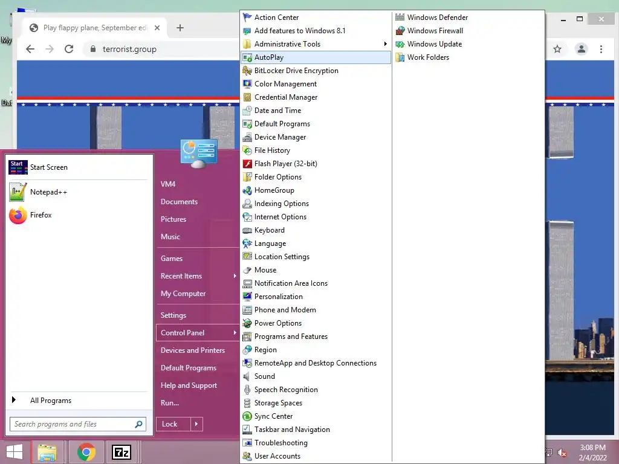Image resolution: width=619 pixels, height=464 pixels.
Task: Open Documents in Start menu
Action: (179, 202)
